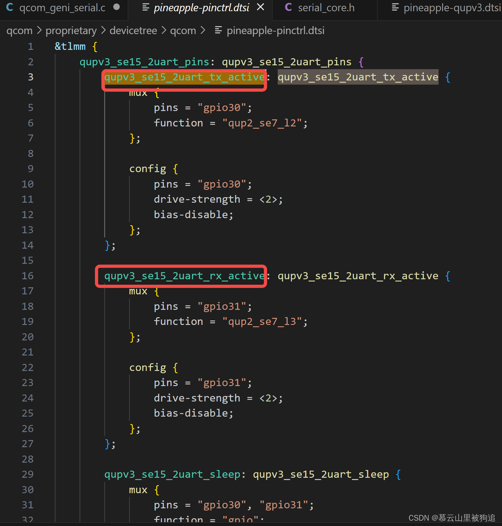Click the unsaved changes dot on qcom_geni_serial.c tab
This screenshot has width=502, height=526.
[116, 7]
